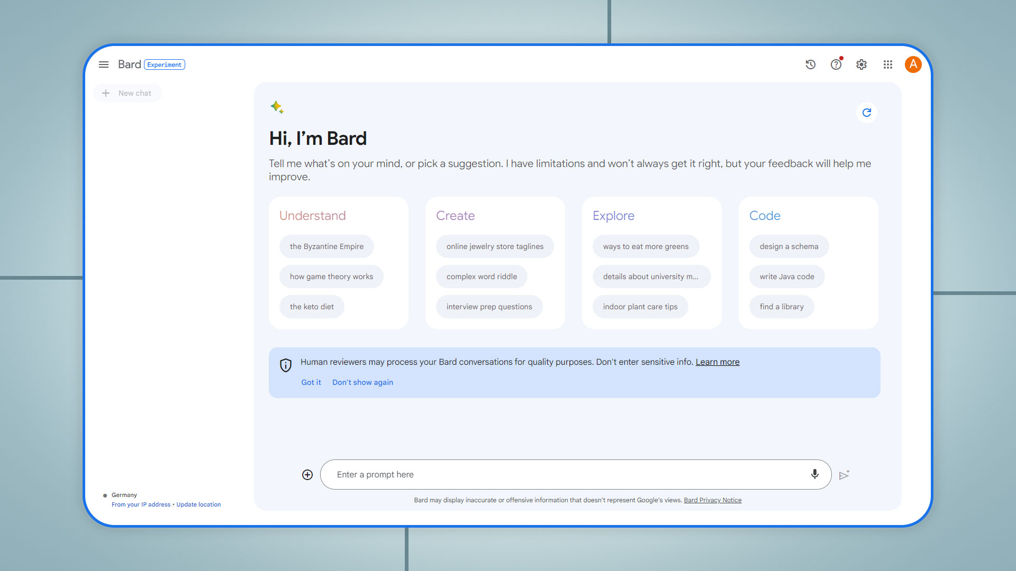
Task: Click 'From your IP address' link
Action: tap(141, 505)
